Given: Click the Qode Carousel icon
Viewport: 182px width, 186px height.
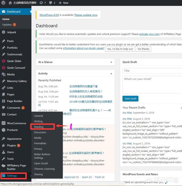Looking at the screenshot, I should click(x=4, y=68).
